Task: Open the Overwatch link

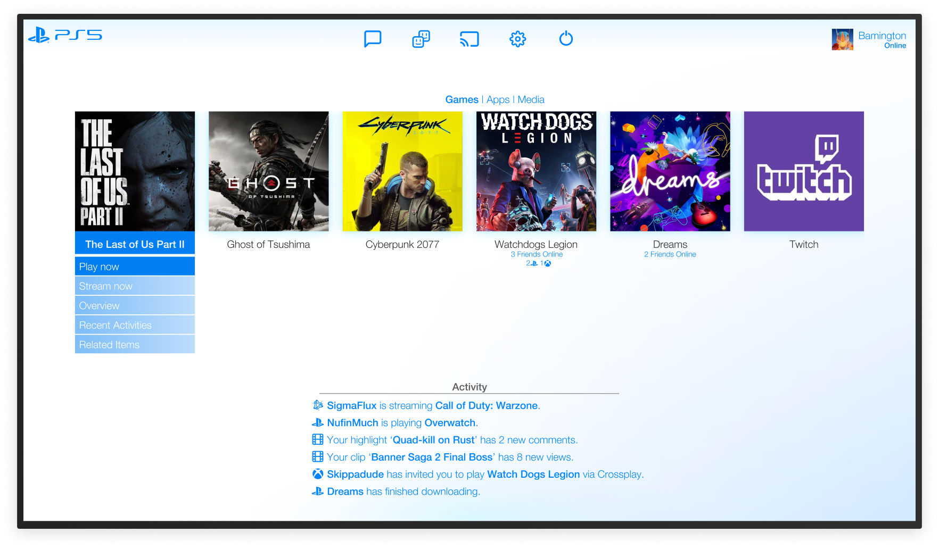Action: coord(450,422)
